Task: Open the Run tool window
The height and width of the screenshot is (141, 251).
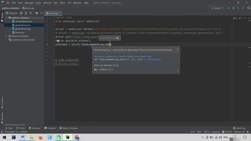Action: (x=9, y=128)
